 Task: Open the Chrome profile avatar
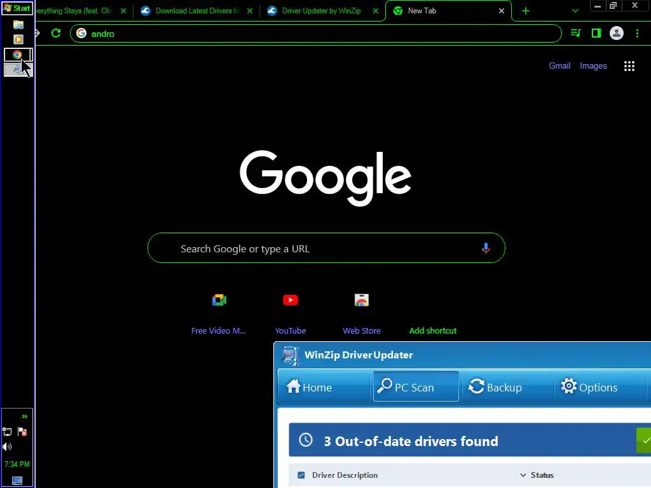(x=617, y=33)
